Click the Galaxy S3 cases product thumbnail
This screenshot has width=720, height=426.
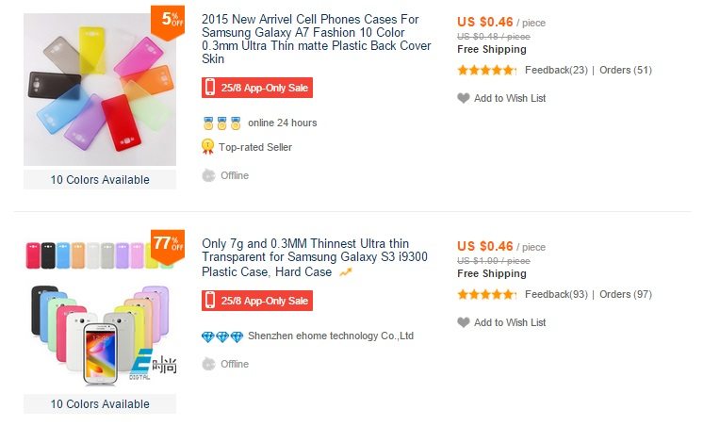pos(100,311)
